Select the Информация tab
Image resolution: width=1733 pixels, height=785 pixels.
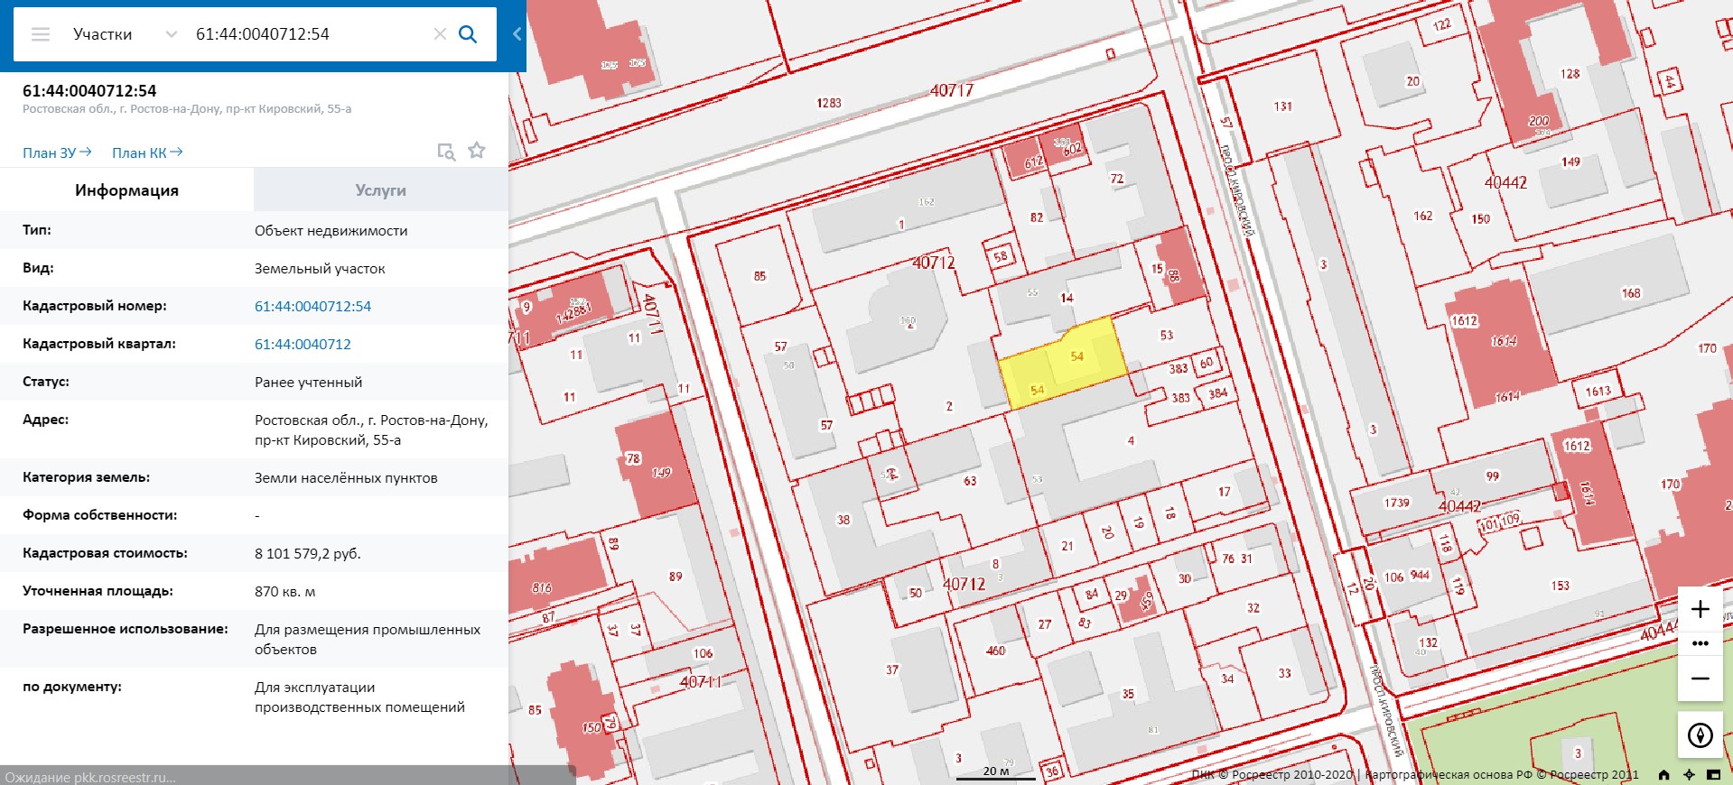pyautogui.click(x=126, y=190)
